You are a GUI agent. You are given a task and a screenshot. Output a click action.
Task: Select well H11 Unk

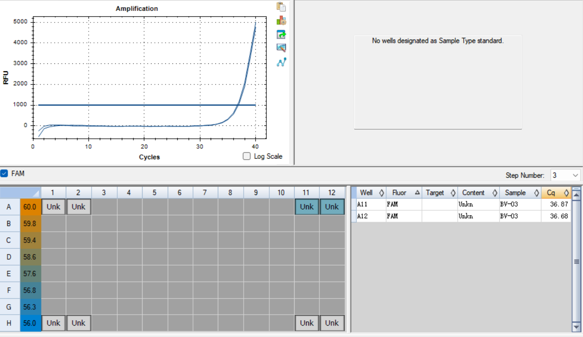pyautogui.click(x=307, y=323)
